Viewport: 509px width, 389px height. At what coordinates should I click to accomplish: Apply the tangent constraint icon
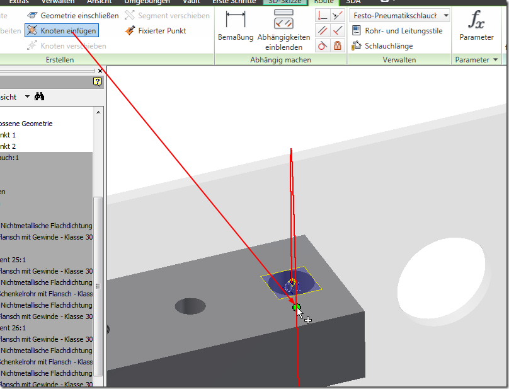[x=323, y=45]
